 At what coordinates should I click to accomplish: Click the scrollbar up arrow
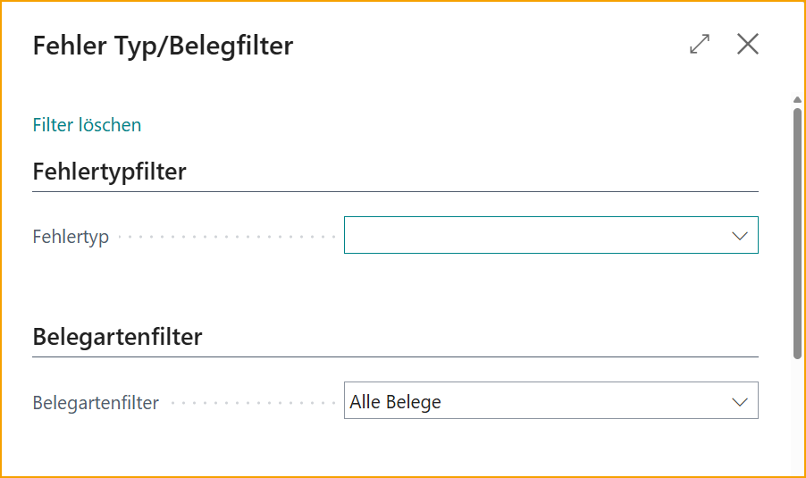pyautogui.click(x=797, y=100)
